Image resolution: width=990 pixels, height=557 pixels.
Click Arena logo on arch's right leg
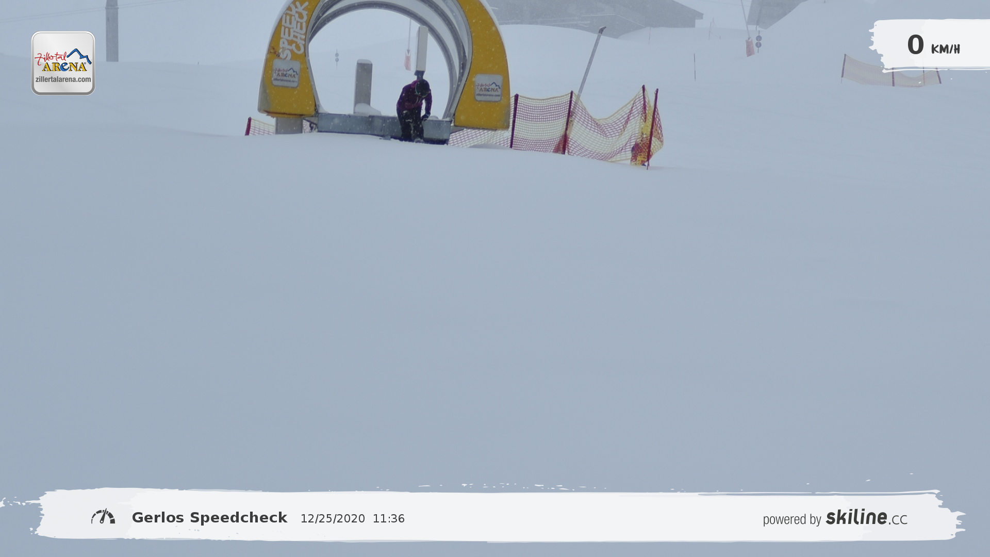pos(488,88)
